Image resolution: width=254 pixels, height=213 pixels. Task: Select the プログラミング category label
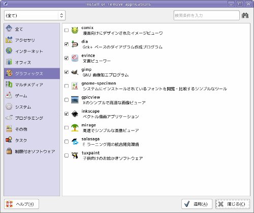pos(29,118)
